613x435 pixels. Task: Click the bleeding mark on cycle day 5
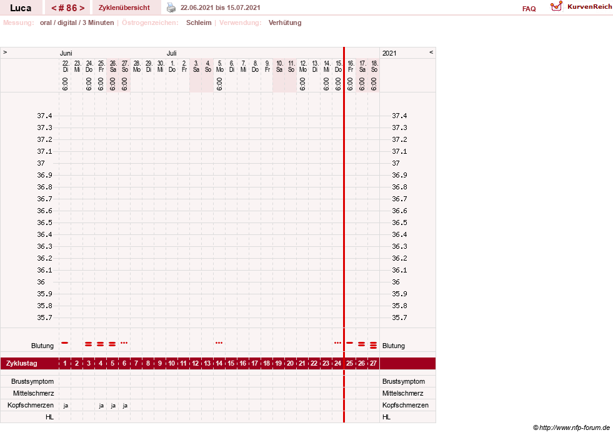tap(112, 344)
